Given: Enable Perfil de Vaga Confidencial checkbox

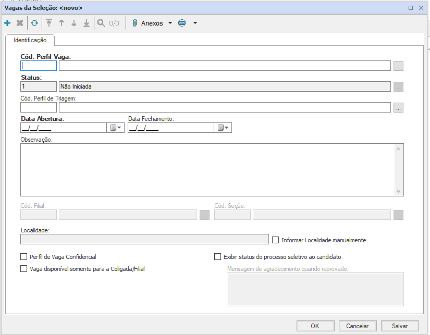Looking at the screenshot, I should [x=23, y=257].
